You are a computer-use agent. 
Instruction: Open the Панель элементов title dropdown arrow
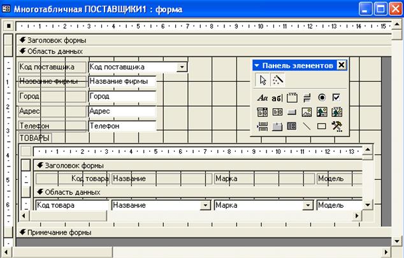(257, 65)
